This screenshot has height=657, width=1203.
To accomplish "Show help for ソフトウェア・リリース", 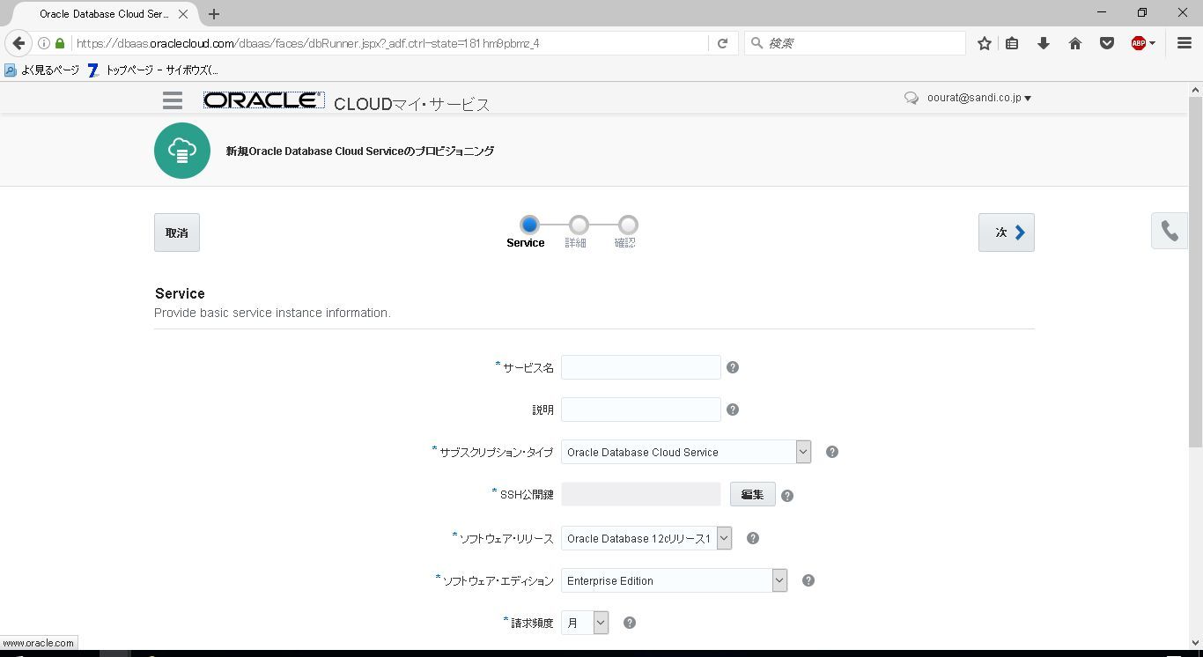I will 753,538.
